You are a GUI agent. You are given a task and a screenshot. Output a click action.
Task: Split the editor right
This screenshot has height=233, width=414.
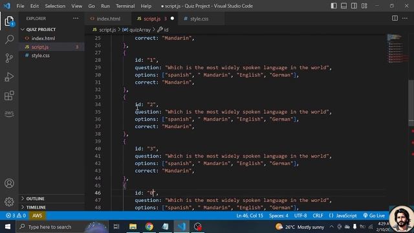395,18
